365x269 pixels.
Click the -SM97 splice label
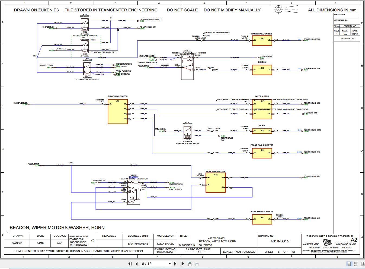pos(71,163)
